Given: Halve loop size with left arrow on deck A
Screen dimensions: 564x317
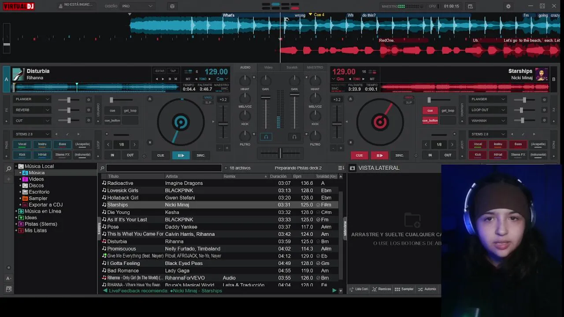Looking at the screenshot, I should point(108,144).
